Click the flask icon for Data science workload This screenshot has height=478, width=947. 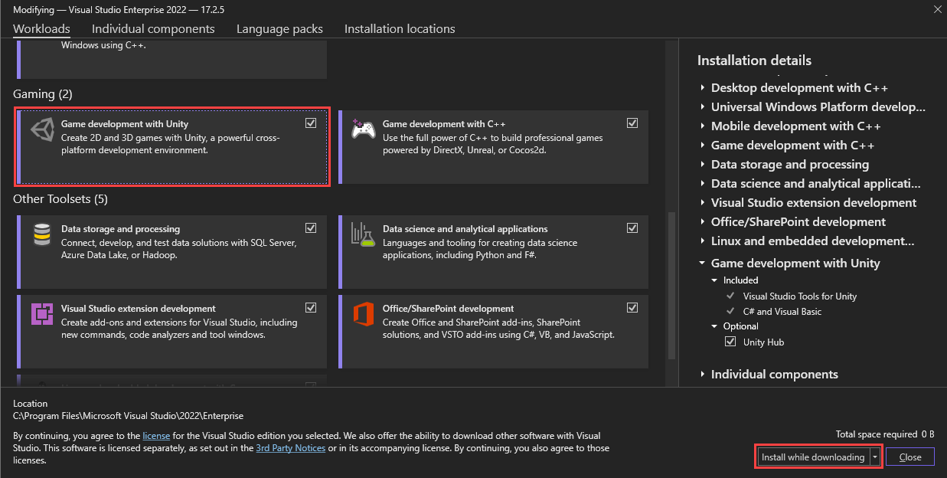coord(363,234)
